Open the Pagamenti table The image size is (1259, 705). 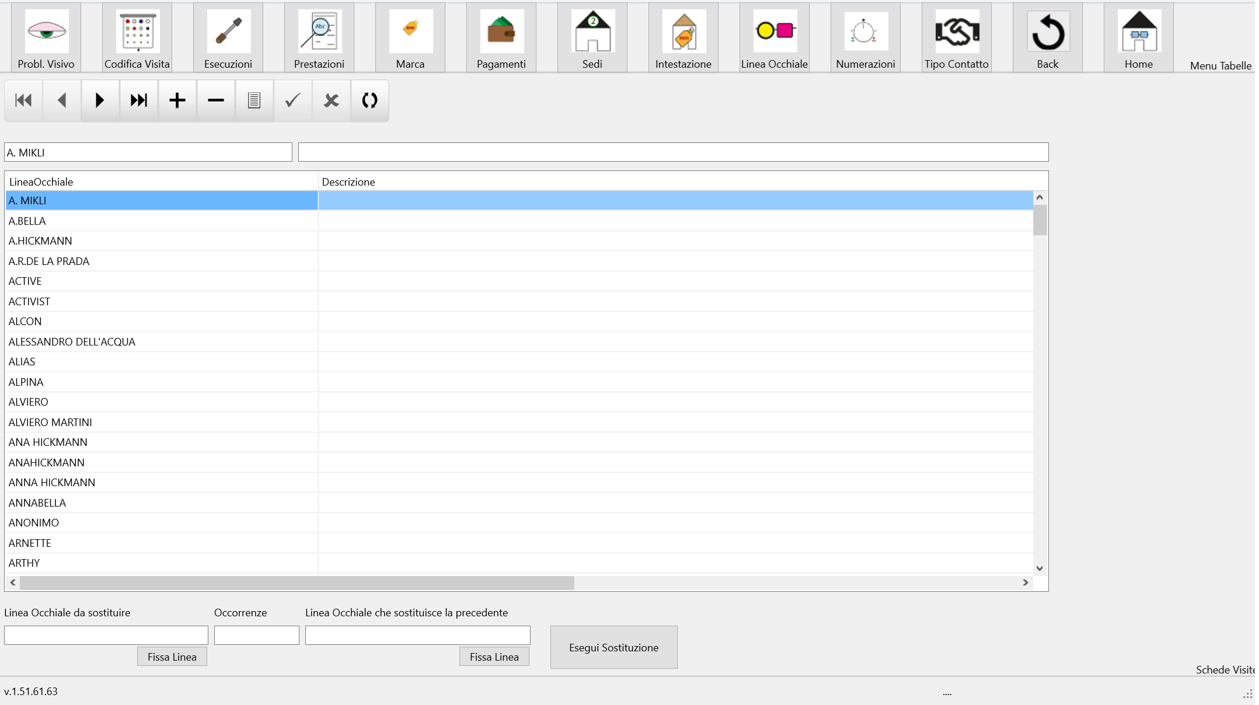(501, 37)
